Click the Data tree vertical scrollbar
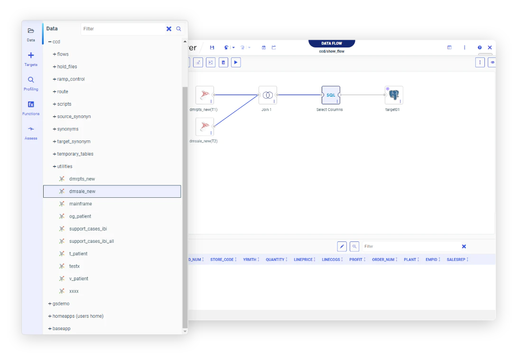Viewport: 520px width, 360px height. click(185, 207)
